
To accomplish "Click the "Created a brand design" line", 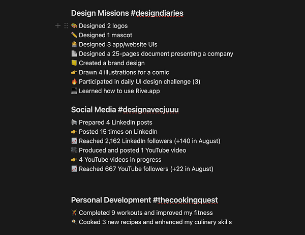I will point(112,63).
